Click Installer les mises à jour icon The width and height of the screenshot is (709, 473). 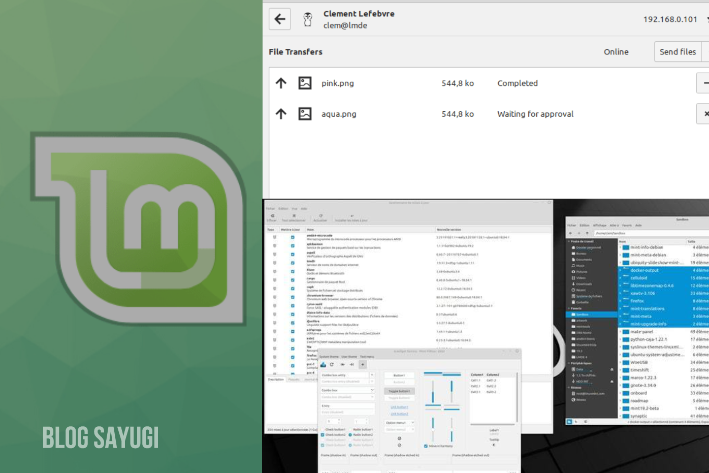(x=352, y=215)
